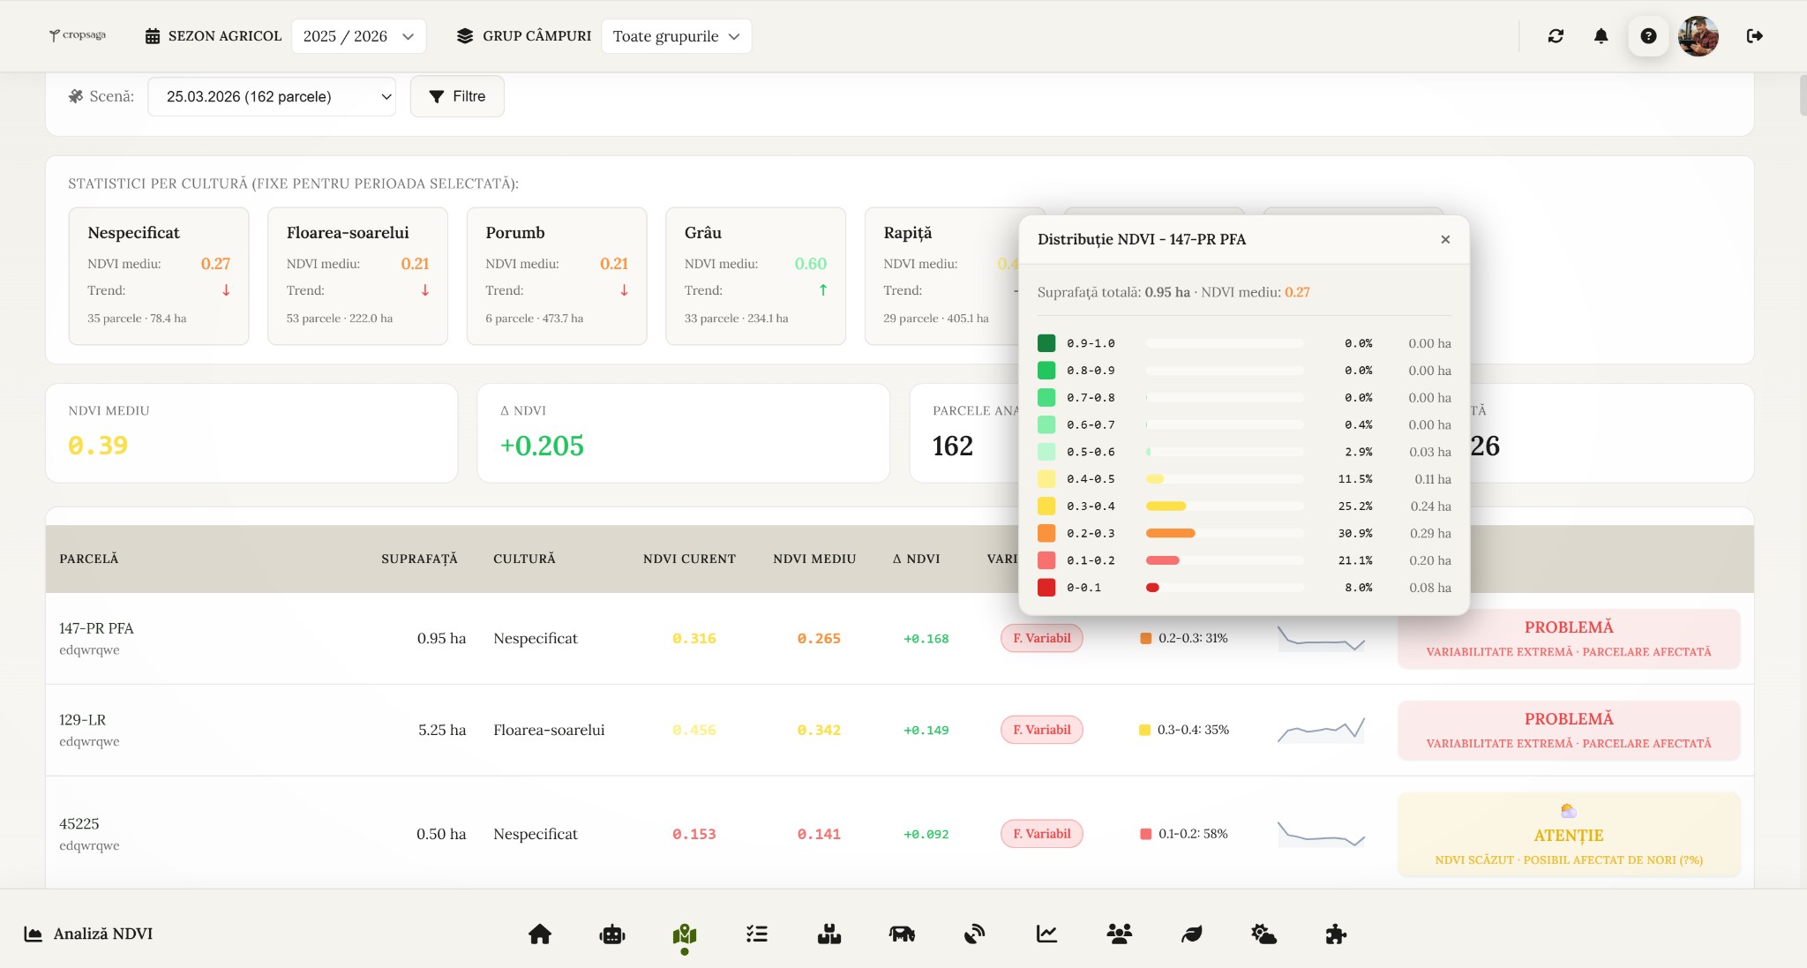Click the PROBLEMĂ status for 129-LR
Viewport: 1807px width, 968px height.
[x=1569, y=730]
